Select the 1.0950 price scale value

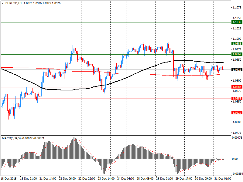[237, 60]
